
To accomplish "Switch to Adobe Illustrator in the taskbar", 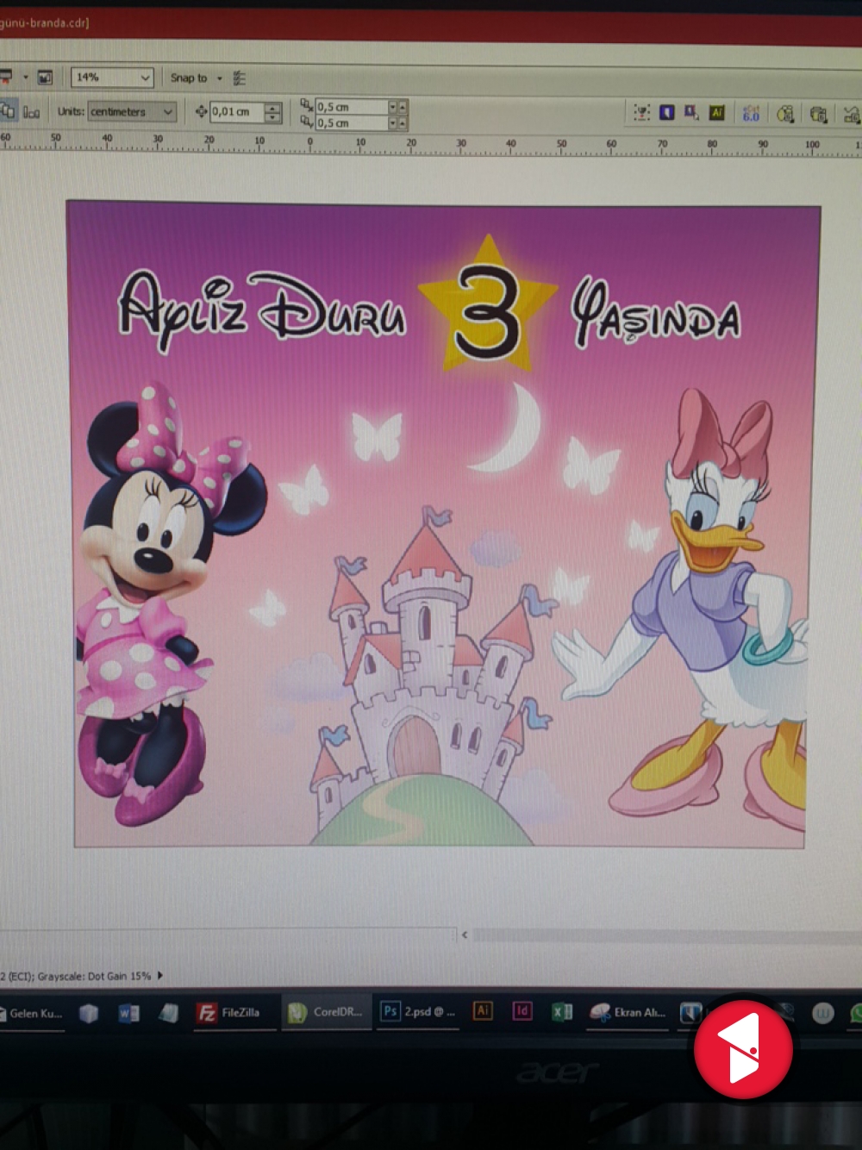I will [x=483, y=1010].
